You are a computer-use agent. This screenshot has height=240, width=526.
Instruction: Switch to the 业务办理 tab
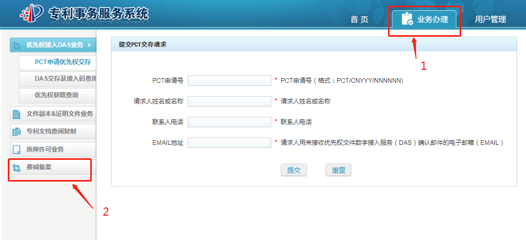tap(424, 19)
